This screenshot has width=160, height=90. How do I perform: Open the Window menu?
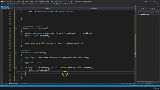47,1
